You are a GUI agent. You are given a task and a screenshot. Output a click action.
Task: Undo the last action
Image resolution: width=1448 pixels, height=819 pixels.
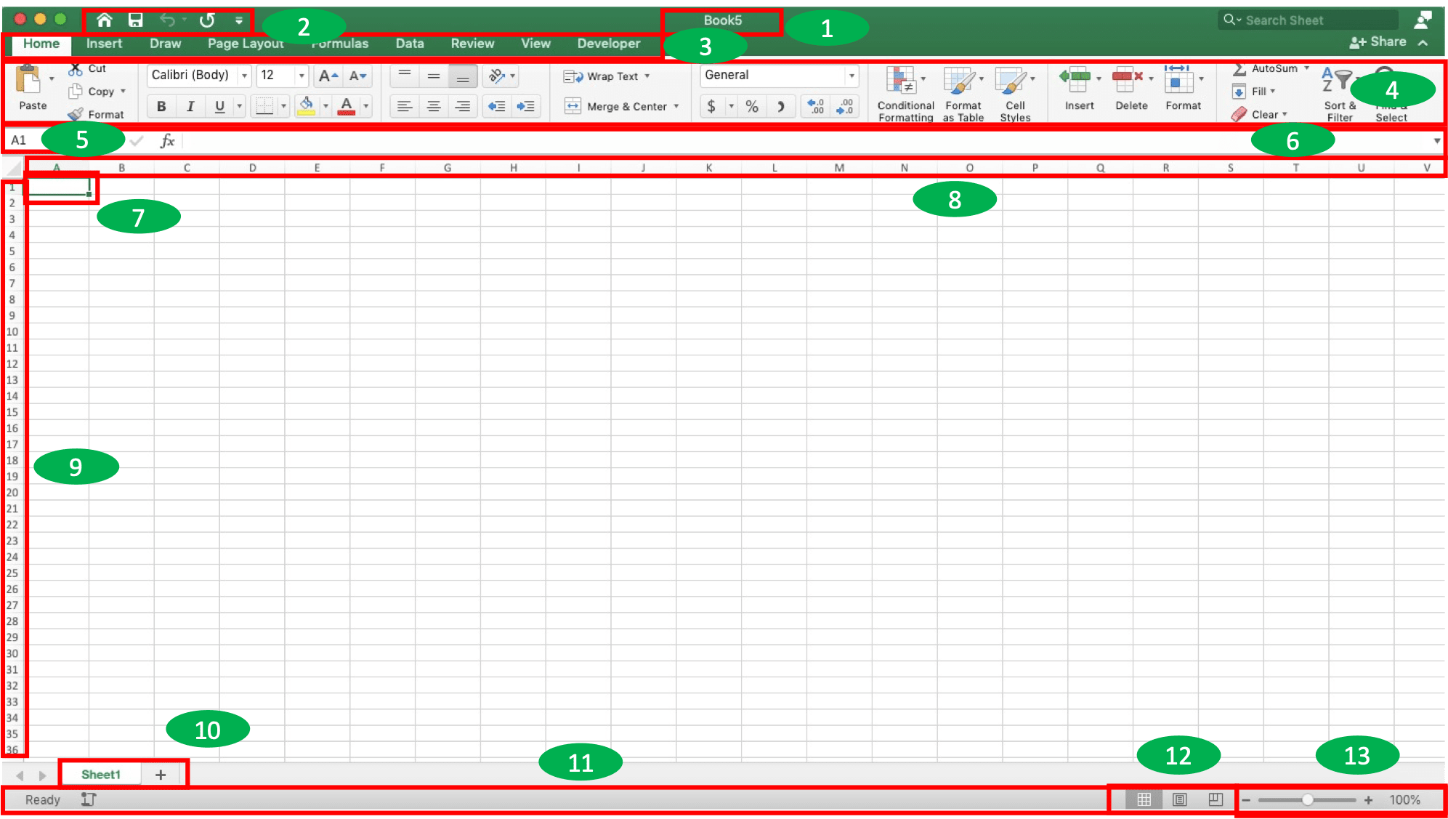167,20
